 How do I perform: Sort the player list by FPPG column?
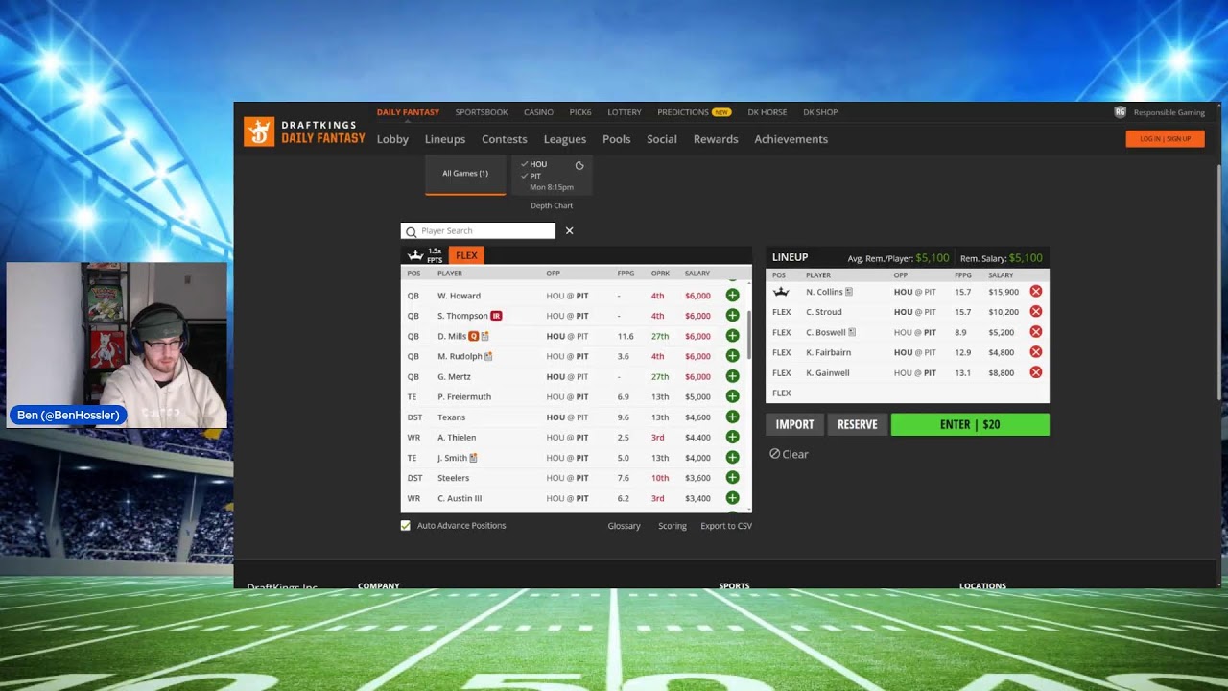point(626,274)
